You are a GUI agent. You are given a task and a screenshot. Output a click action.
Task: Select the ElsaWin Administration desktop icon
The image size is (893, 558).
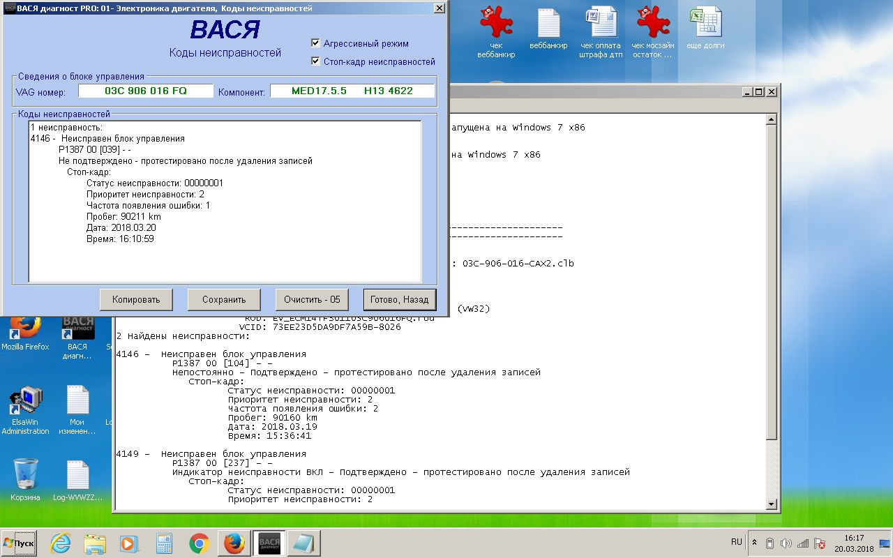coord(25,410)
